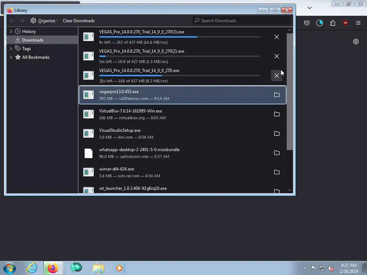367x275 pixels.
Task: Open folder for VisualStudioSetup.exe
Action: [277, 133]
